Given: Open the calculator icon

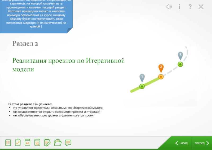Looking at the screenshot, I should (37, 143).
